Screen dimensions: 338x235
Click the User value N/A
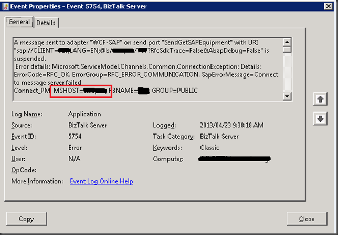click(x=75, y=159)
